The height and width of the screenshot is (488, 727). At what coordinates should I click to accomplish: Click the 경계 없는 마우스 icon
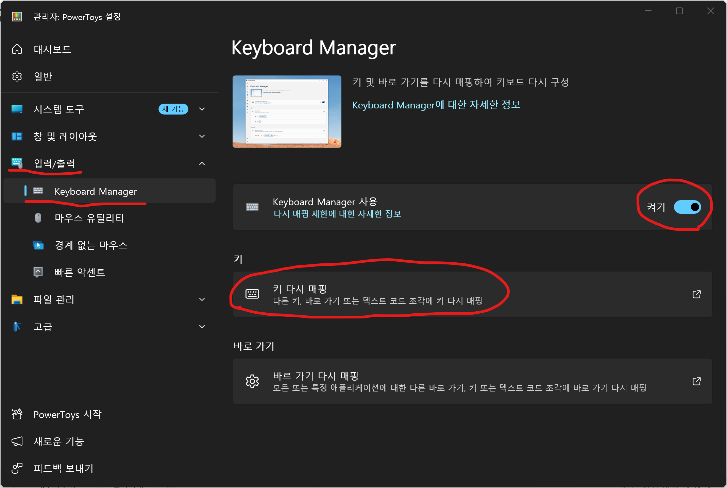[38, 245]
